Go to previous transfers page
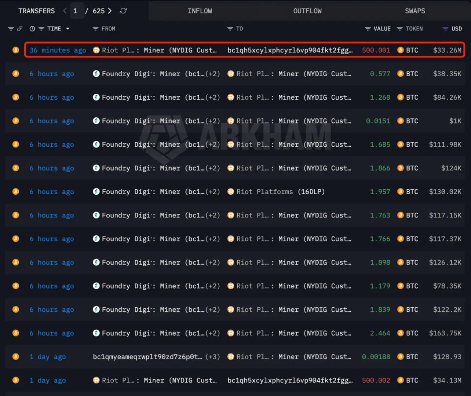The image size is (471, 396). pos(65,11)
